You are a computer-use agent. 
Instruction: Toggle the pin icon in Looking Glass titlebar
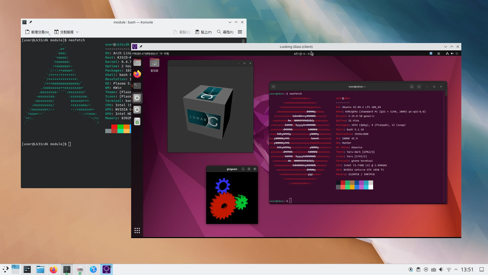(141, 47)
